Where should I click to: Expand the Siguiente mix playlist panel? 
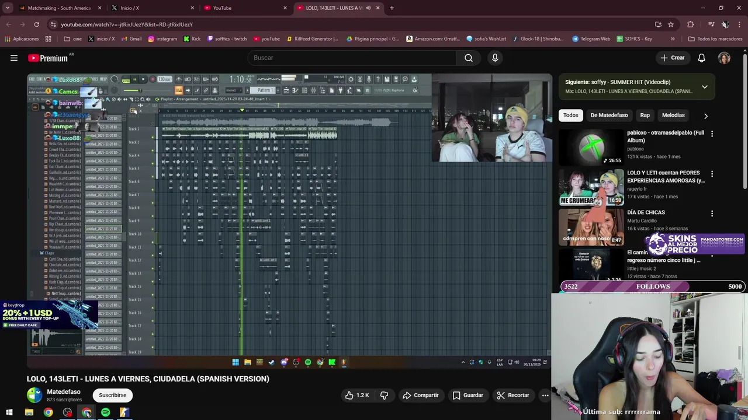tap(704, 87)
